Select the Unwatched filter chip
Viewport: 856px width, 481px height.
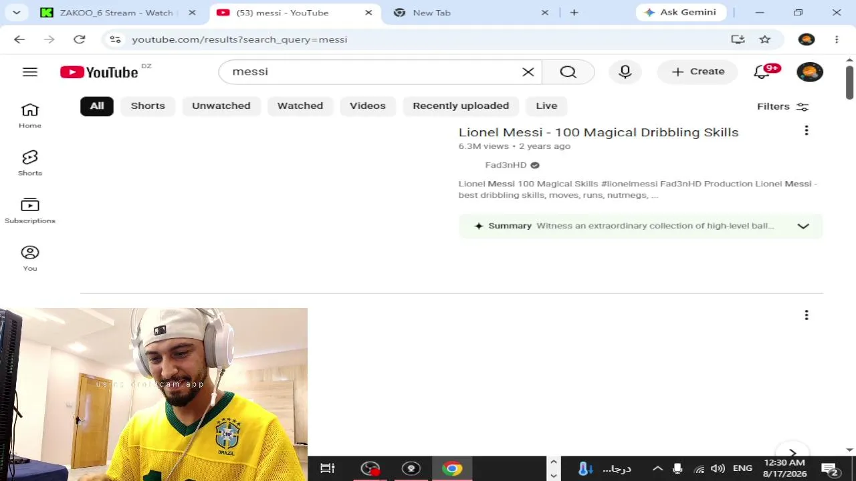pos(221,106)
